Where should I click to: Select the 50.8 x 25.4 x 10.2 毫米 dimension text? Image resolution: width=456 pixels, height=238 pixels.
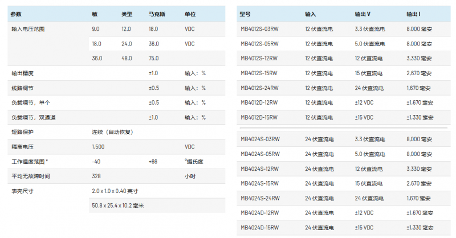(118, 206)
